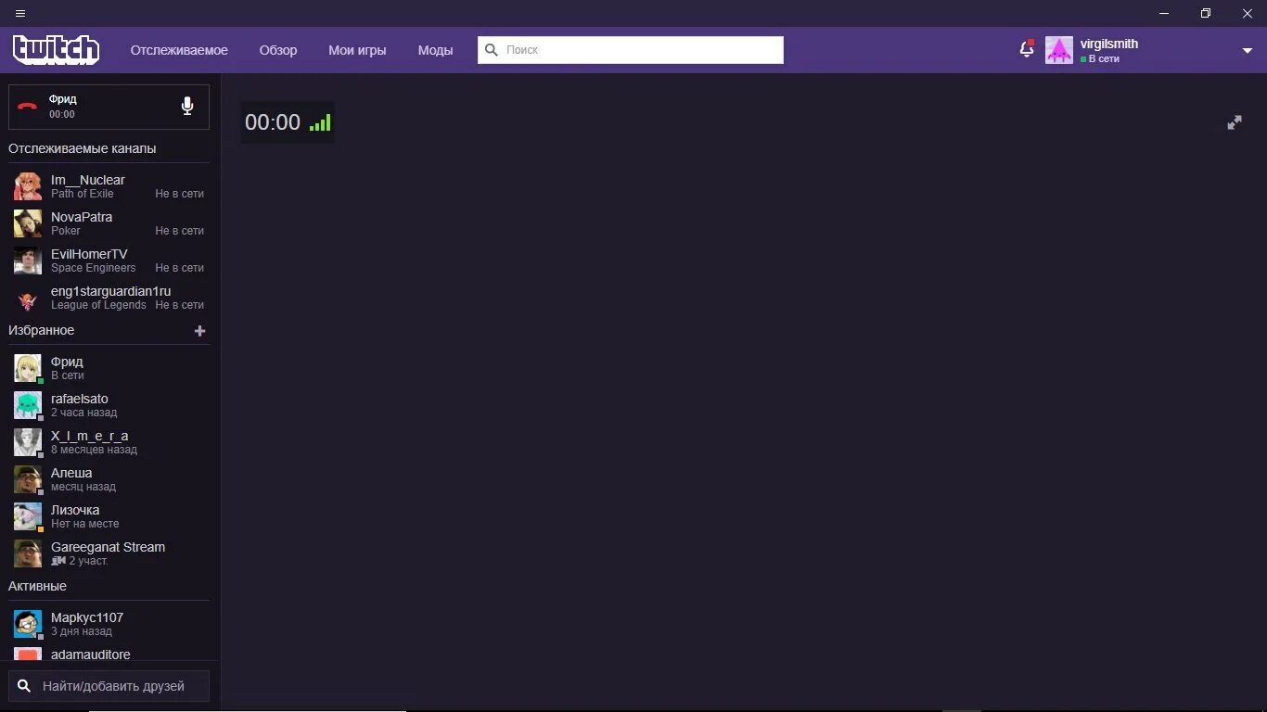Screen dimensions: 1267x712
Task: Open the NovaPatra channel
Action: click(109, 223)
